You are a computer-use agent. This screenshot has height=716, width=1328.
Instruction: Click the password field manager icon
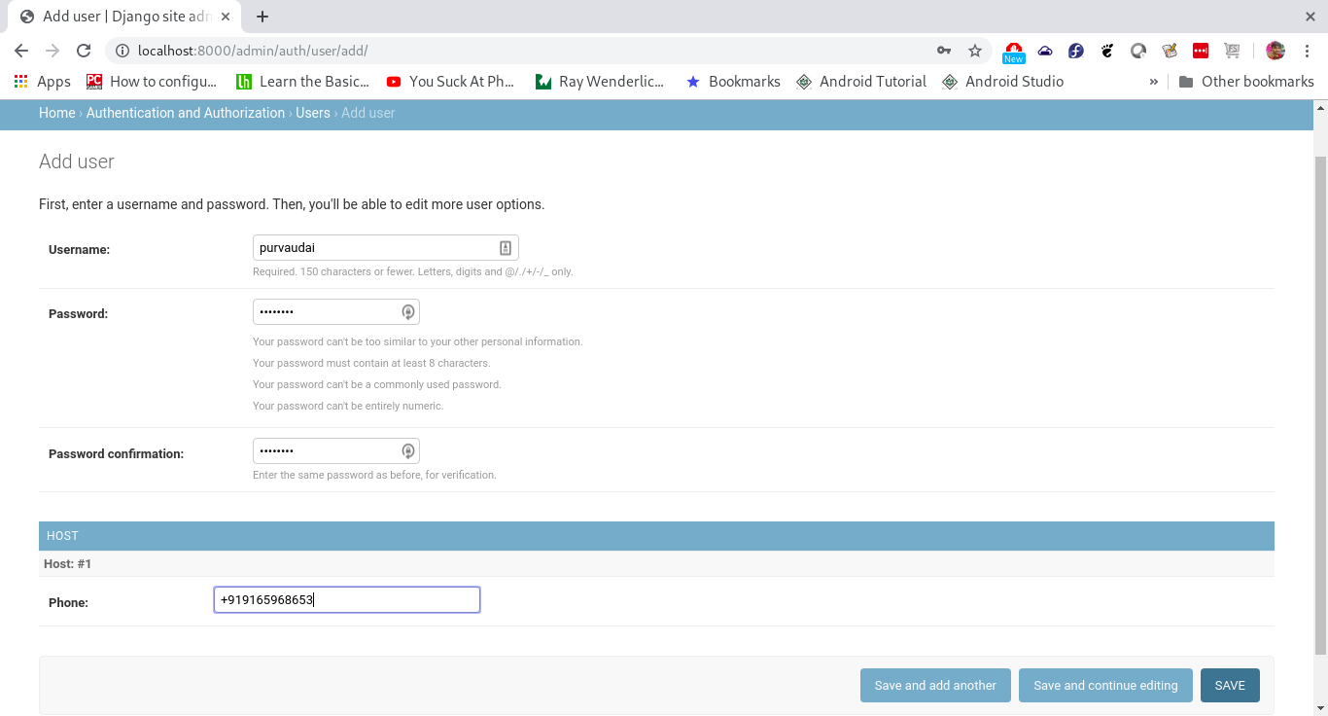408,312
